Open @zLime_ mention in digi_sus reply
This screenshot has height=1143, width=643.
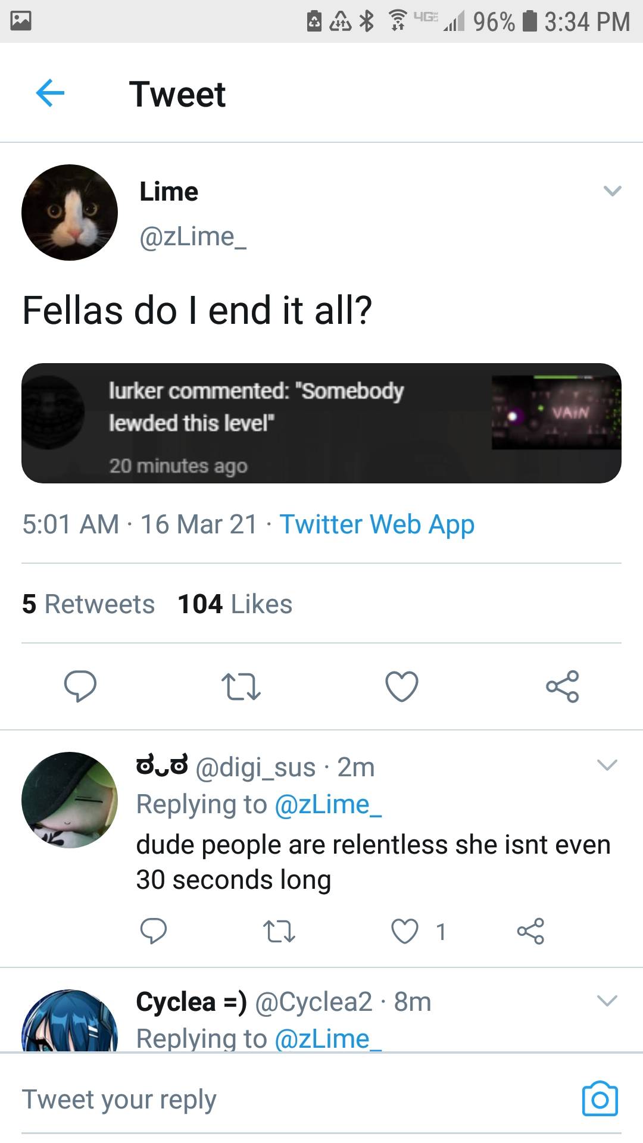[x=328, y=804]
